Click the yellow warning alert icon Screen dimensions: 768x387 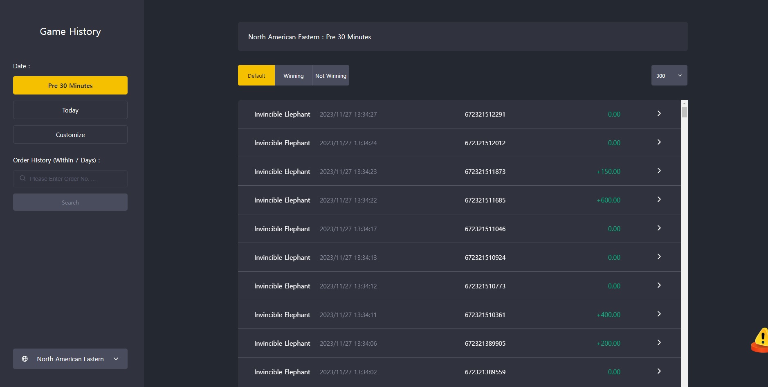(760, 340)
